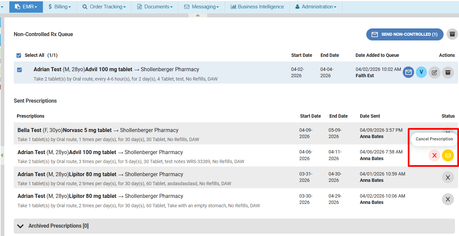
Task: Click the yellow envelope status icon
Action: (448, 155)
